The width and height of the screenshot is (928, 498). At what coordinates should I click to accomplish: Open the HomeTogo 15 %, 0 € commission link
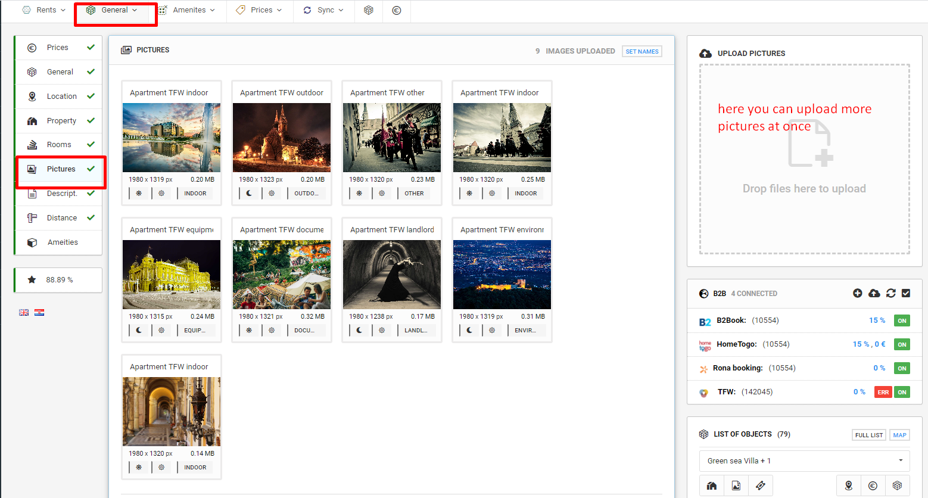(869, 344)
